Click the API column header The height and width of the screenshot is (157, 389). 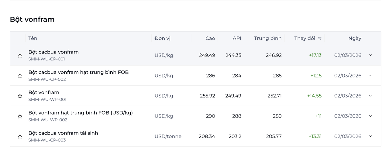pyautogui.click(x=237, y=38)
